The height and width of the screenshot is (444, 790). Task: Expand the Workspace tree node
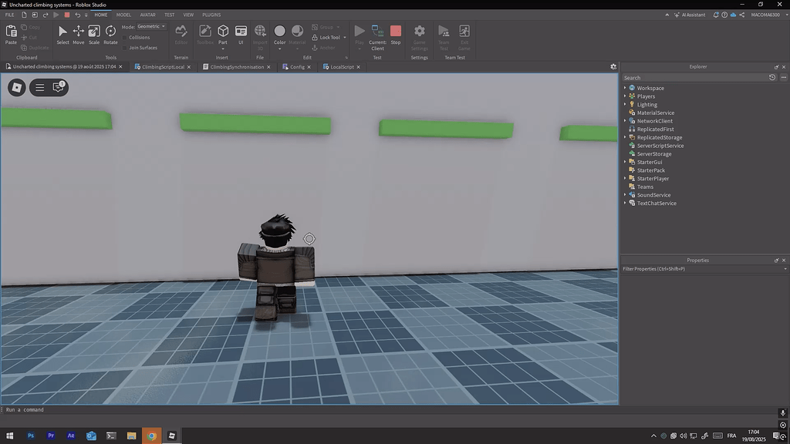click(x=625, y=88)
